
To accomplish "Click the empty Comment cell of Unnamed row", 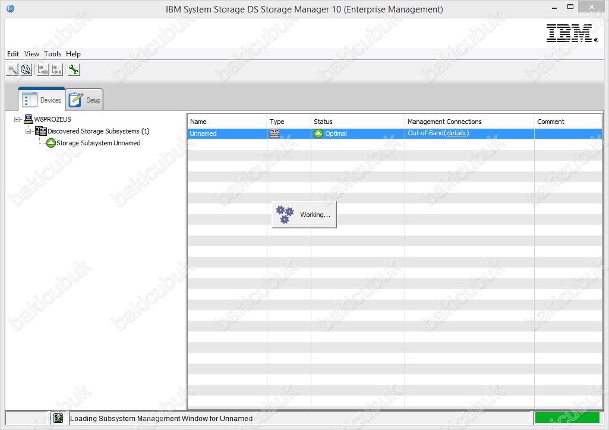I will click(568, 133).
